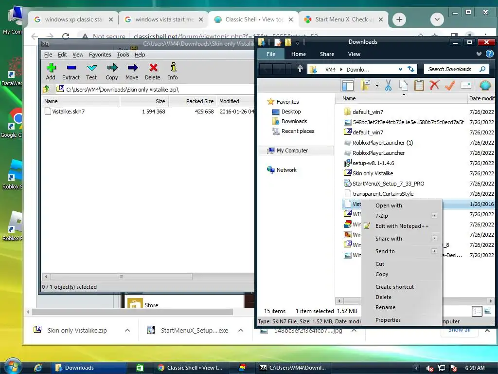Go up one folder level in 7-Zip
This screenshot has width=498, height=374.
pos(46,90)
